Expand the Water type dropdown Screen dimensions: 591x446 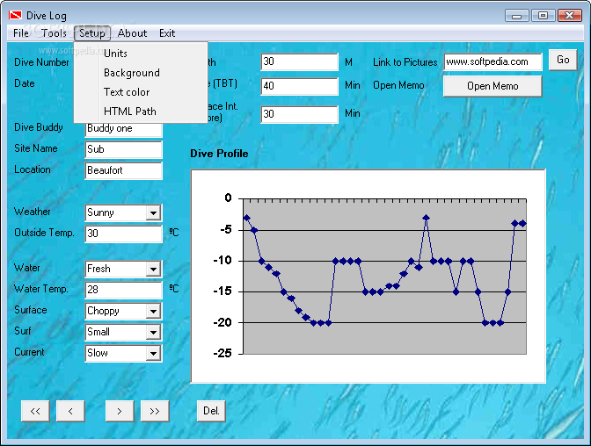pyautogui.click(x=153, y=269)
